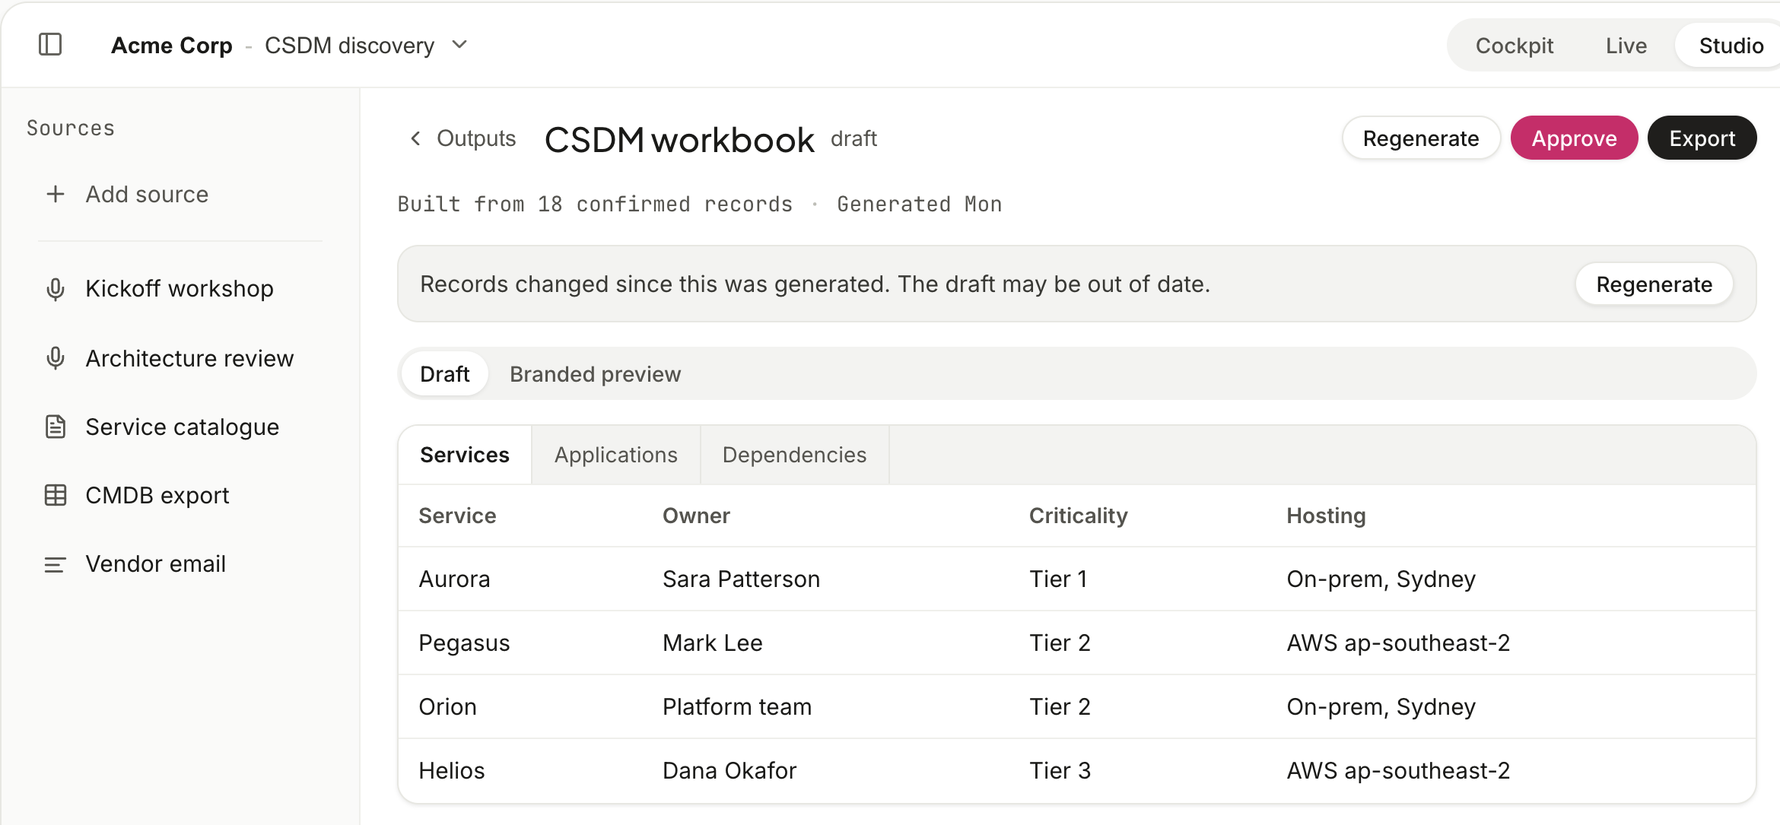Select the Helios service cell
The height and width of the screenshot is (825, 1780).
coord(452,771)
